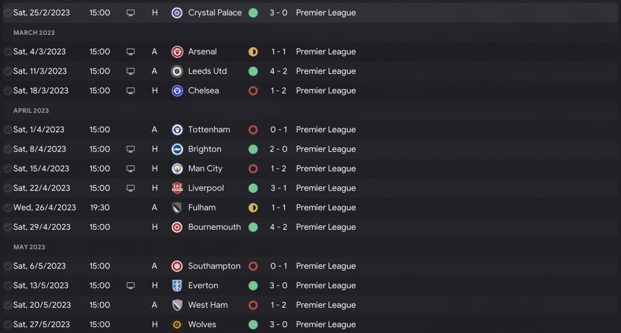
Task: Click the Arsenal club badge icon
Action: point(177,52)
